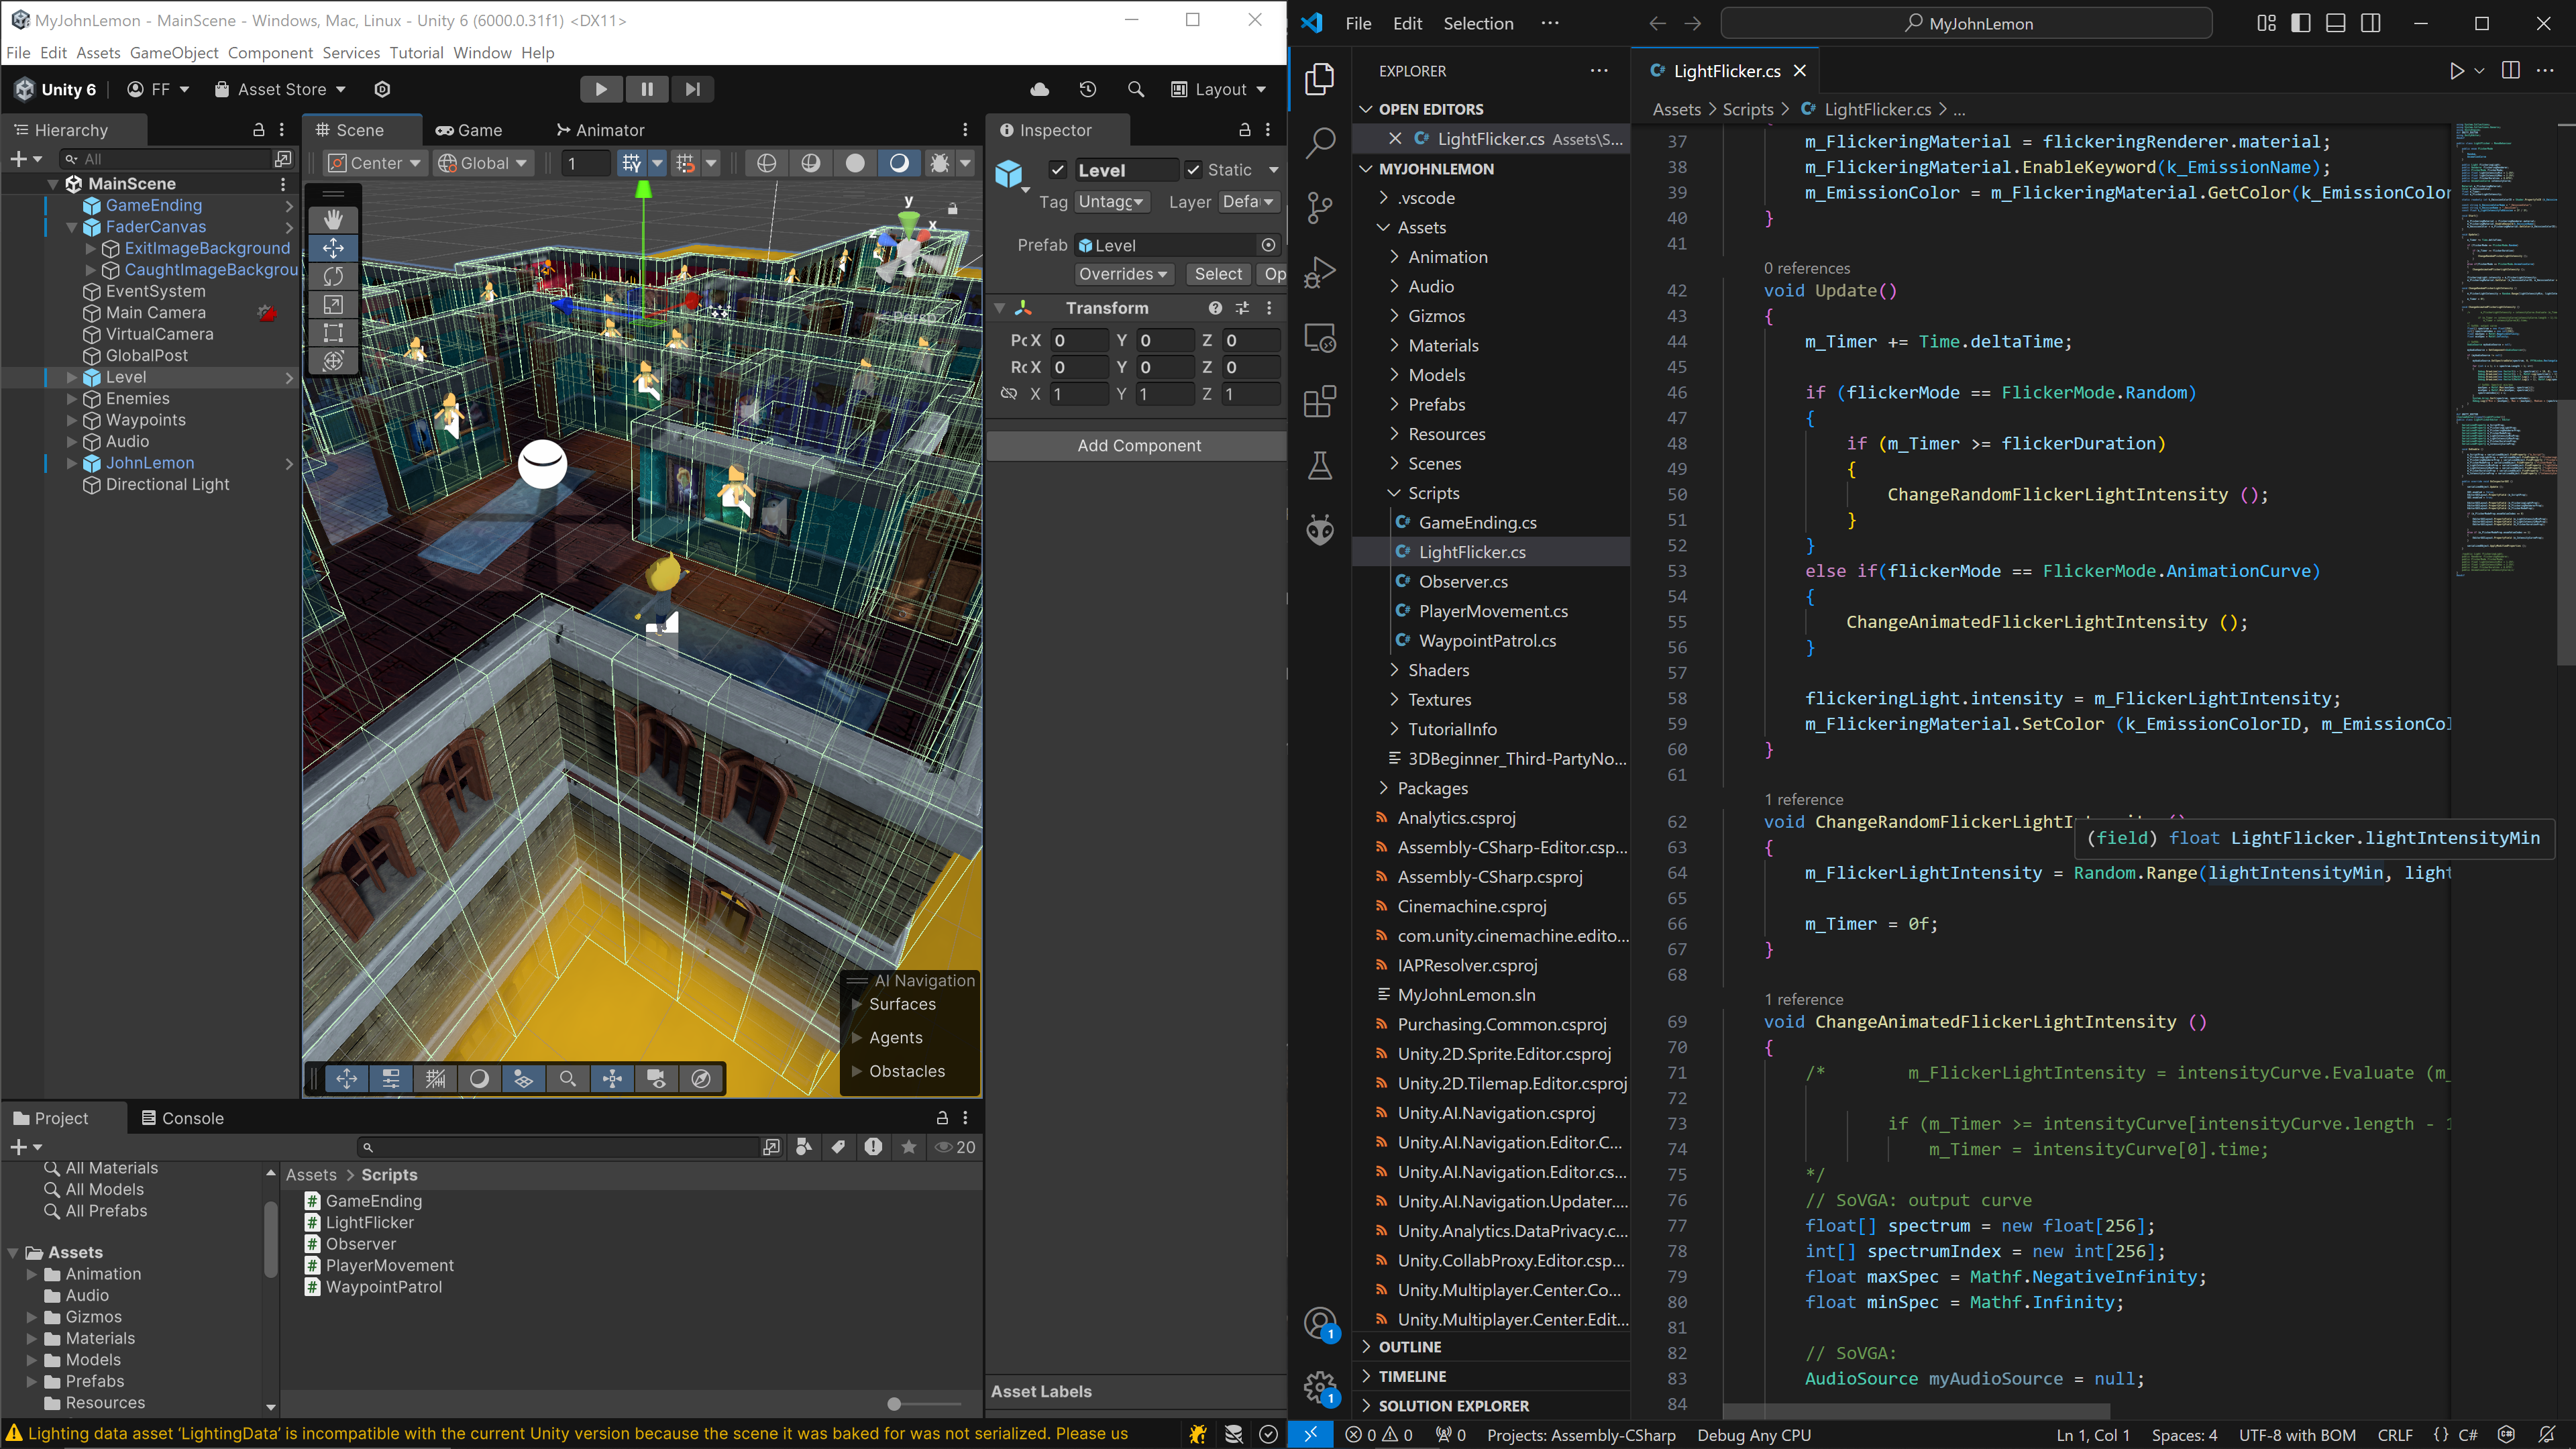Open VS Code Manage gear icon
This screenshot has height=1449, width=2576.
point(1320,1388)
